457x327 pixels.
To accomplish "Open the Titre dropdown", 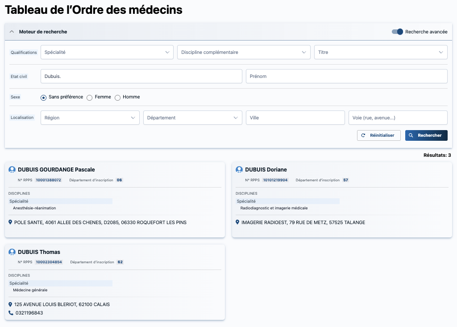I will [x=381, y=52].
